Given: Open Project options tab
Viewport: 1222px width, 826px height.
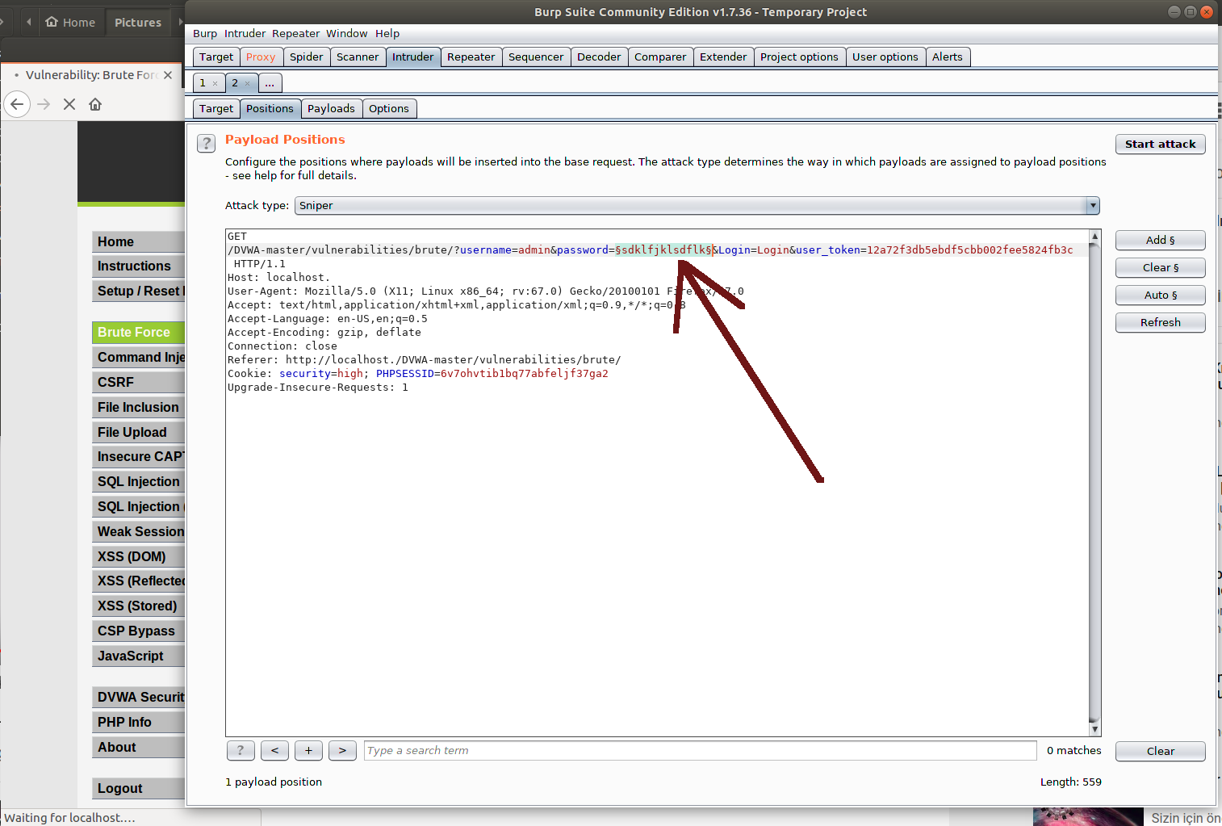Looking at the screenshot, I should tap(799, 57).
